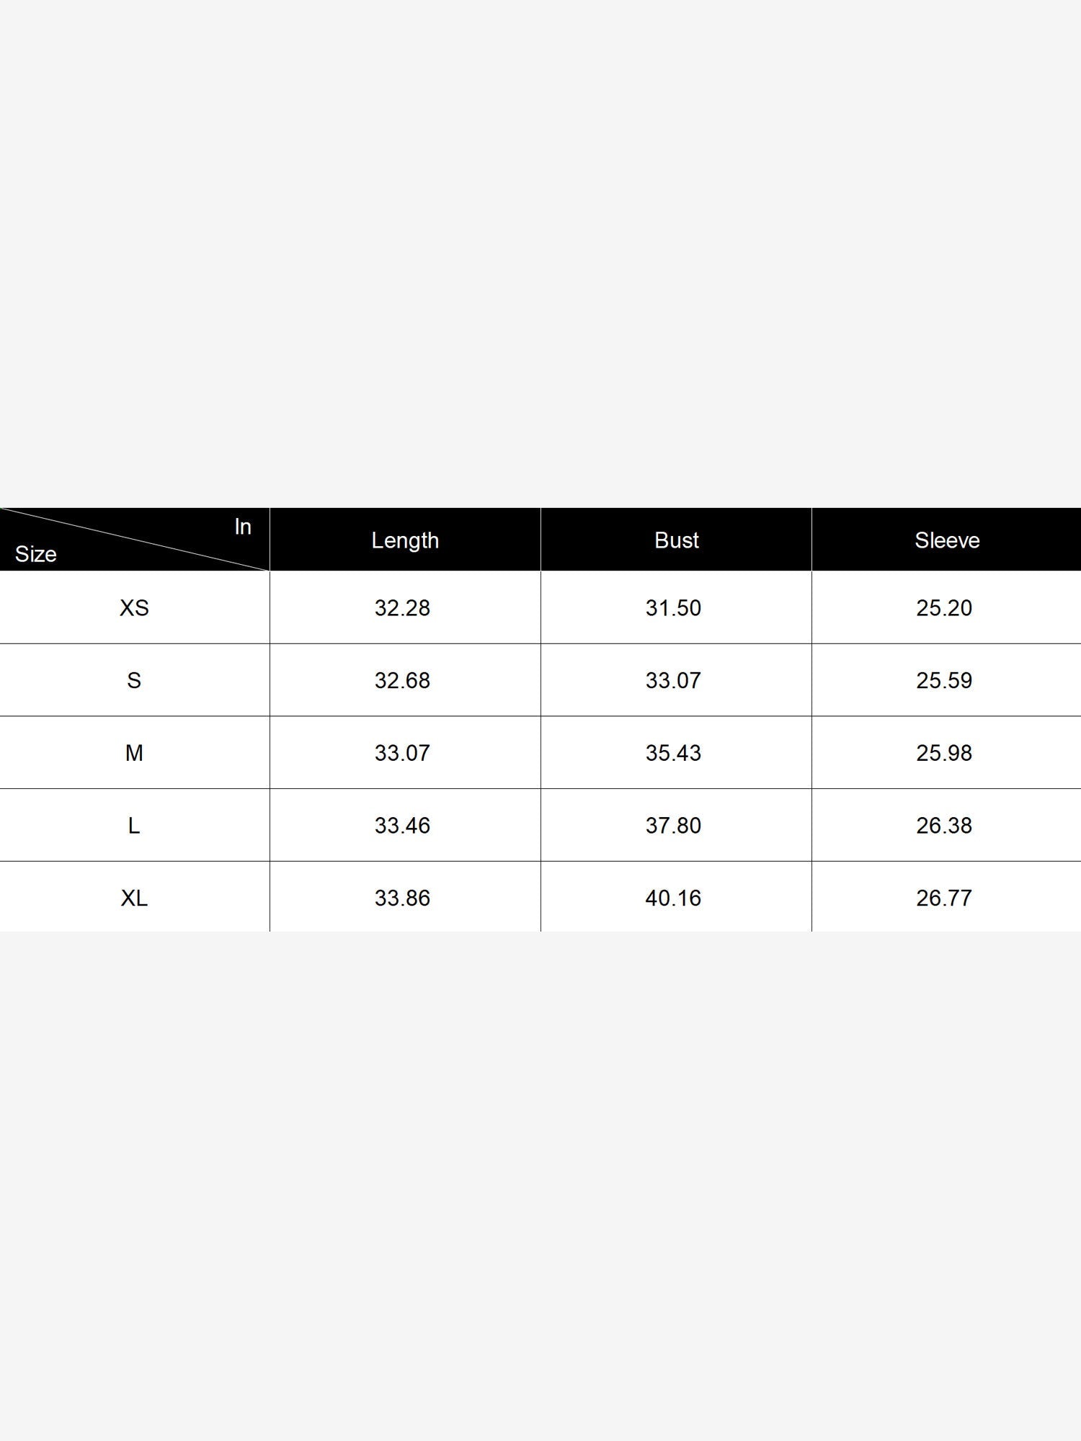Image resolution: width=1081 pixels, height=1441 pixels.
Task: Select the XL size row label
Action: tap(134, 898)
